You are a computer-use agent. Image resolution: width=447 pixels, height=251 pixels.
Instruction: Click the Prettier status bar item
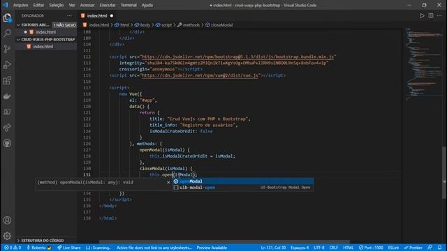click(413, 248)
